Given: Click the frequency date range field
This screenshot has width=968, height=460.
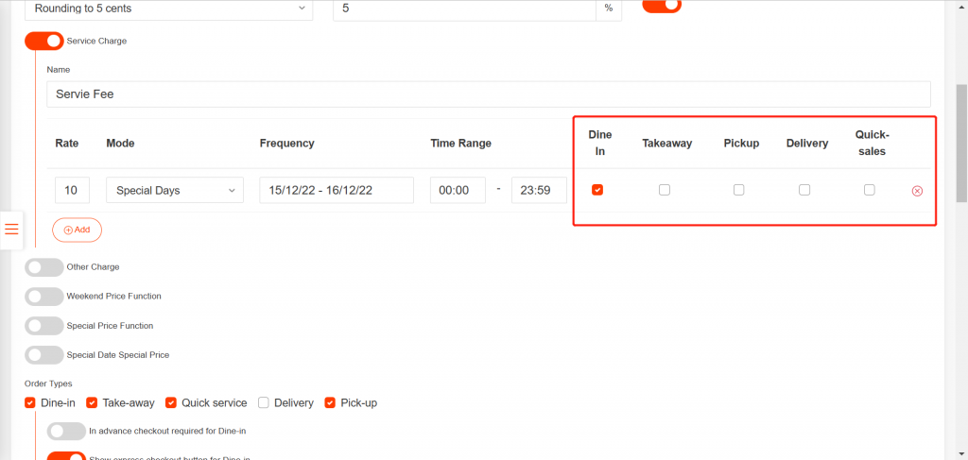Looking at the screenshot, I should [337, 191].
